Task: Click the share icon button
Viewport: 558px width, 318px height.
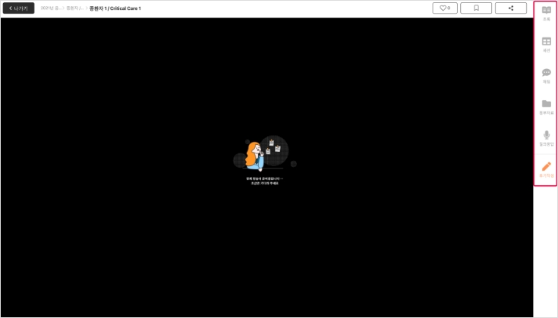Action: [x=510, y=8]
